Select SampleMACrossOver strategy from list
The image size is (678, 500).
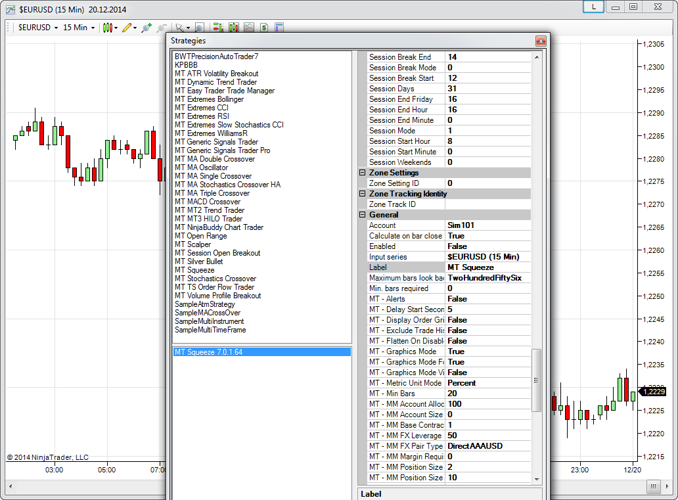point(209,313)
